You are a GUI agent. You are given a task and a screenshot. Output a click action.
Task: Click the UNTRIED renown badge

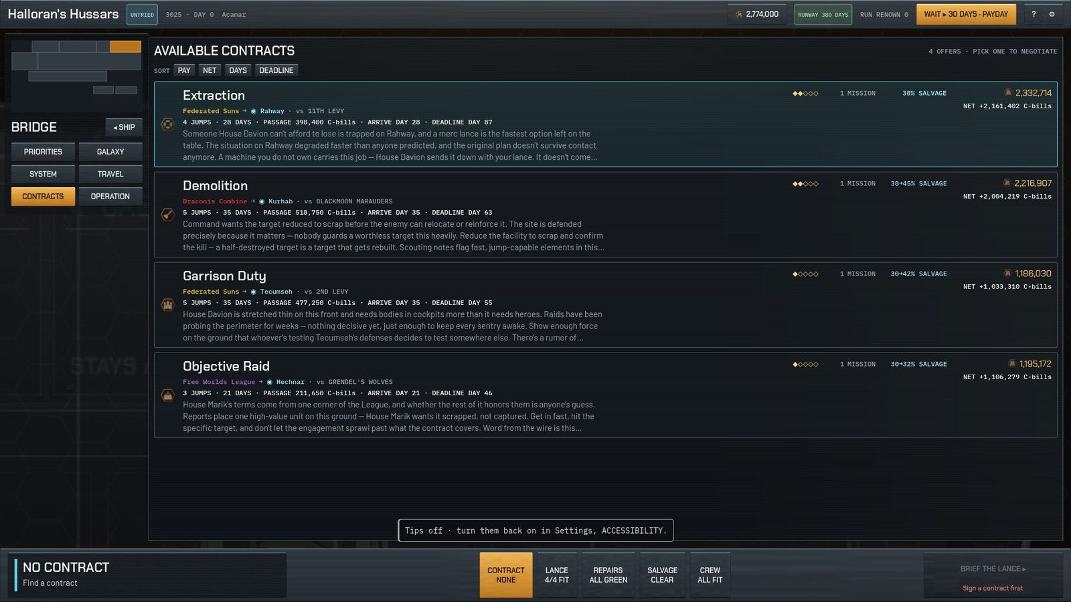[142, 14]
